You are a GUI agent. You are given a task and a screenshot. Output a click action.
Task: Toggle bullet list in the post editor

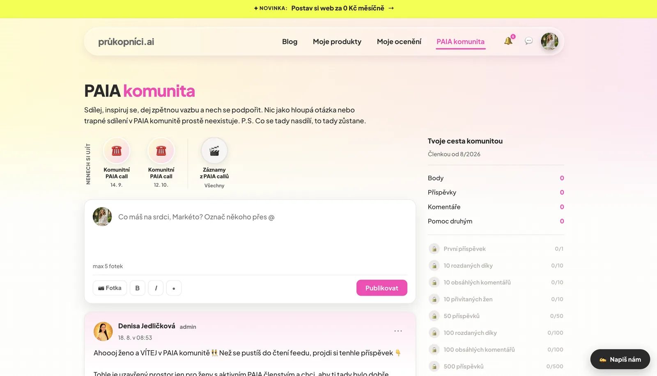tap(174, 288)
